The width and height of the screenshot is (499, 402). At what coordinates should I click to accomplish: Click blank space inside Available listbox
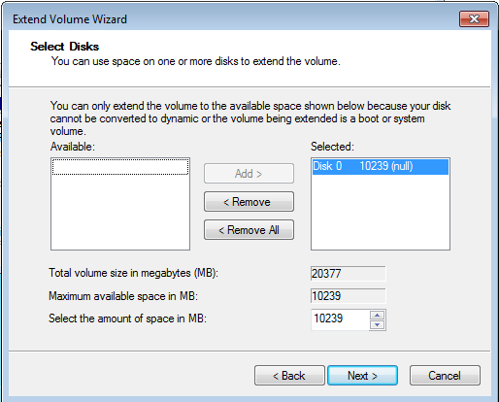[120, 212]
